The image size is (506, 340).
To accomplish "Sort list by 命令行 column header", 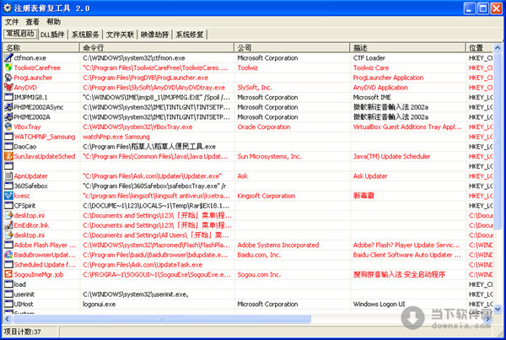I will coord(93,47).
